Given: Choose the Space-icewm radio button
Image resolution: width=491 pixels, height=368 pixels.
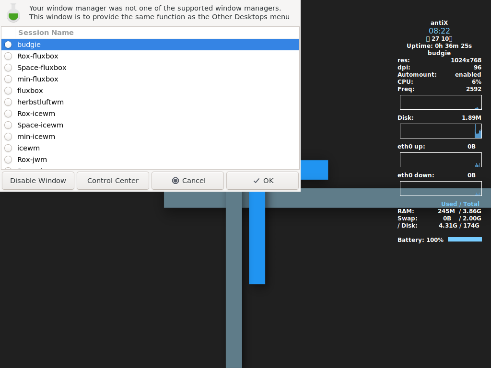Looking at the screenshot, I should [x=9, y=125].
